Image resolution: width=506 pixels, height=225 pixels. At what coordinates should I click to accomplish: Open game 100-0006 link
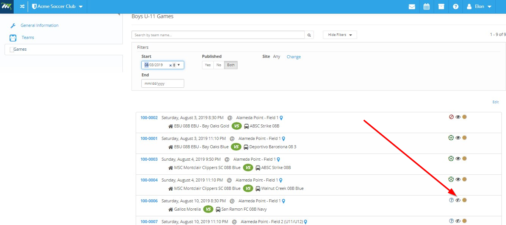coord(149,201)
